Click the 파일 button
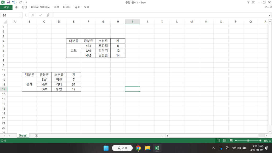Viewport: 272px width, 153px height. tap(6, 7)
